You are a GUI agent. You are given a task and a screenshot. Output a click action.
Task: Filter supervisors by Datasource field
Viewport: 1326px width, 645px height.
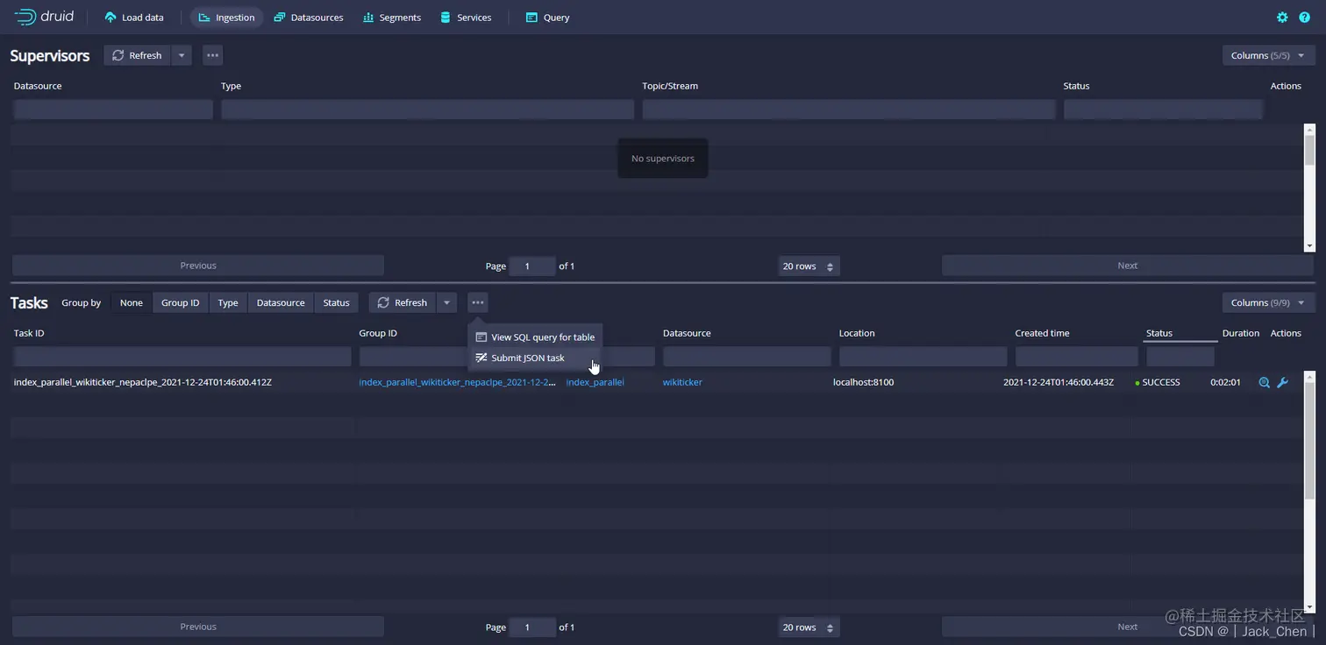[112, 110]
